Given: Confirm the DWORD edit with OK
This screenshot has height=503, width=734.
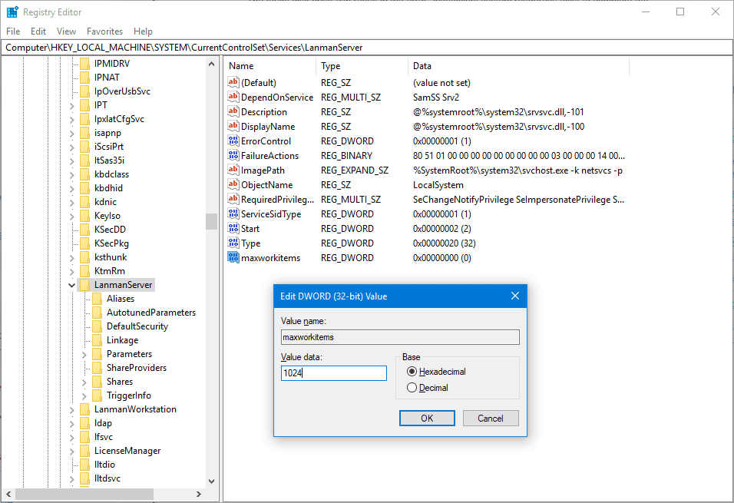Looking at the screenshot, I should click(427, 419).
